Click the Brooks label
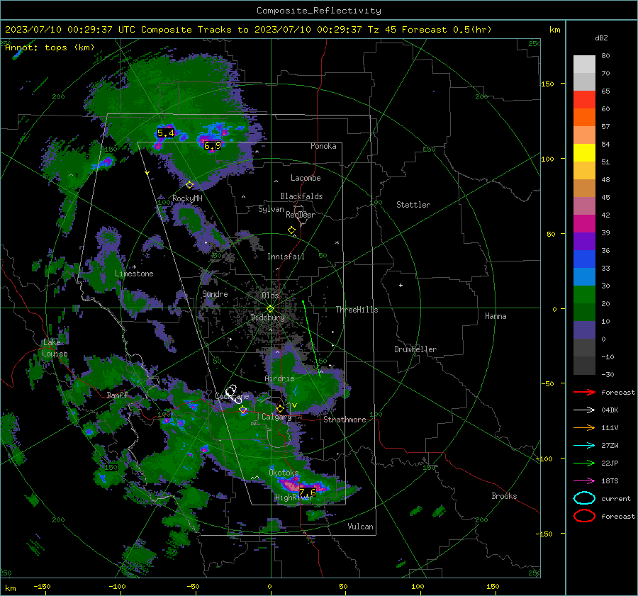Screen dimensions: 638x596 click(x=504, y=496)
